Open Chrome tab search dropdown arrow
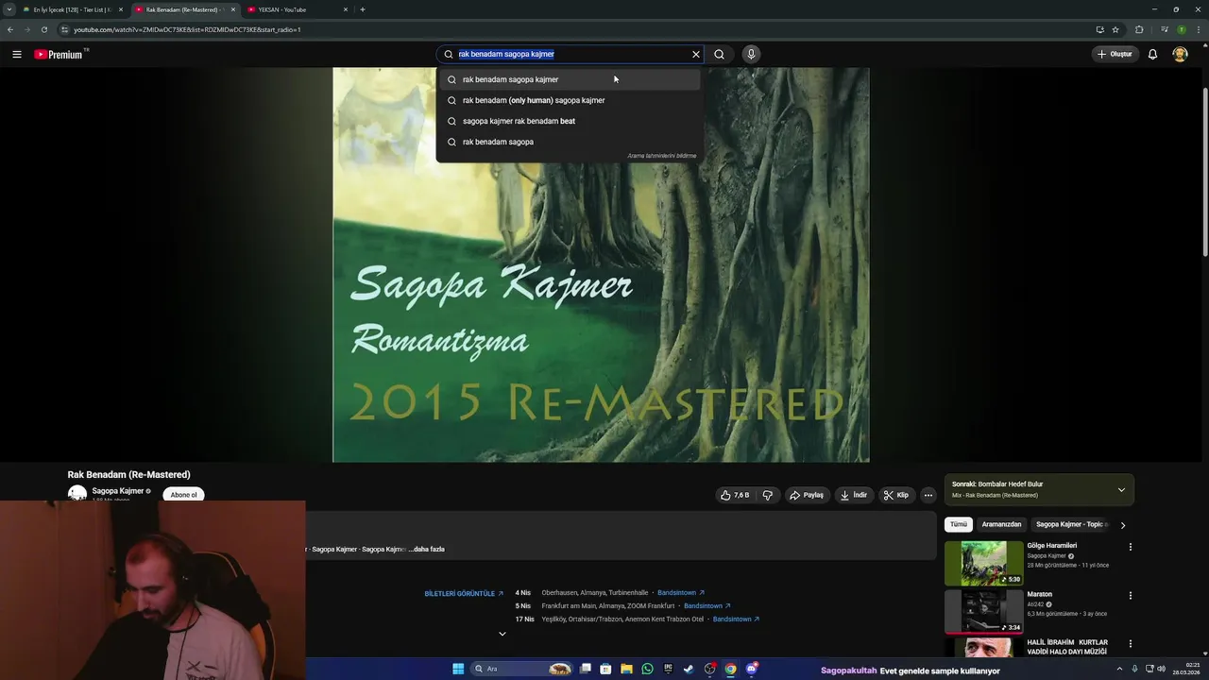Viewport: 1209px width, 680px height. pos(9,9)
